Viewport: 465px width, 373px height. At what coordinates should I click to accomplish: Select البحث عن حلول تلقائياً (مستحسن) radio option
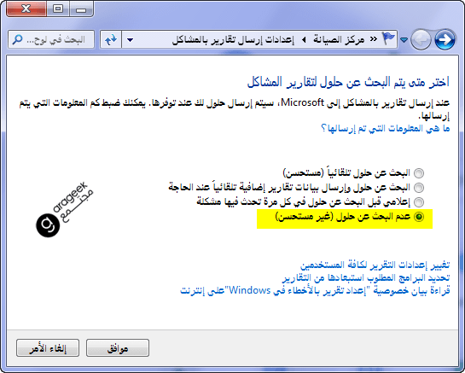point(419,173)
